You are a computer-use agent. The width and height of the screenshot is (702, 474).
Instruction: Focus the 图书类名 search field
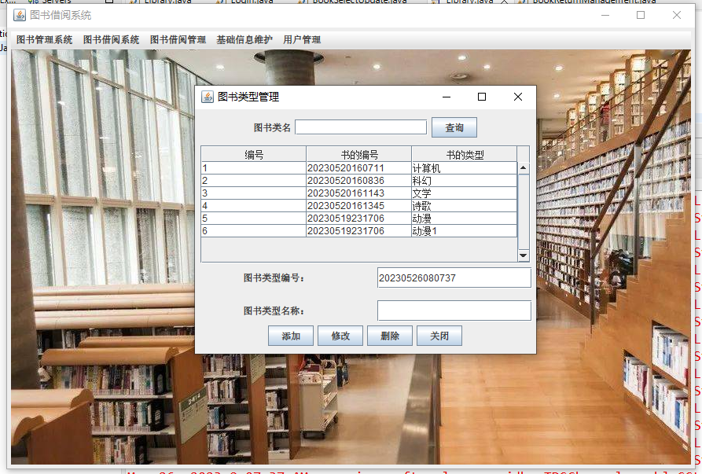tap(361, 127)
